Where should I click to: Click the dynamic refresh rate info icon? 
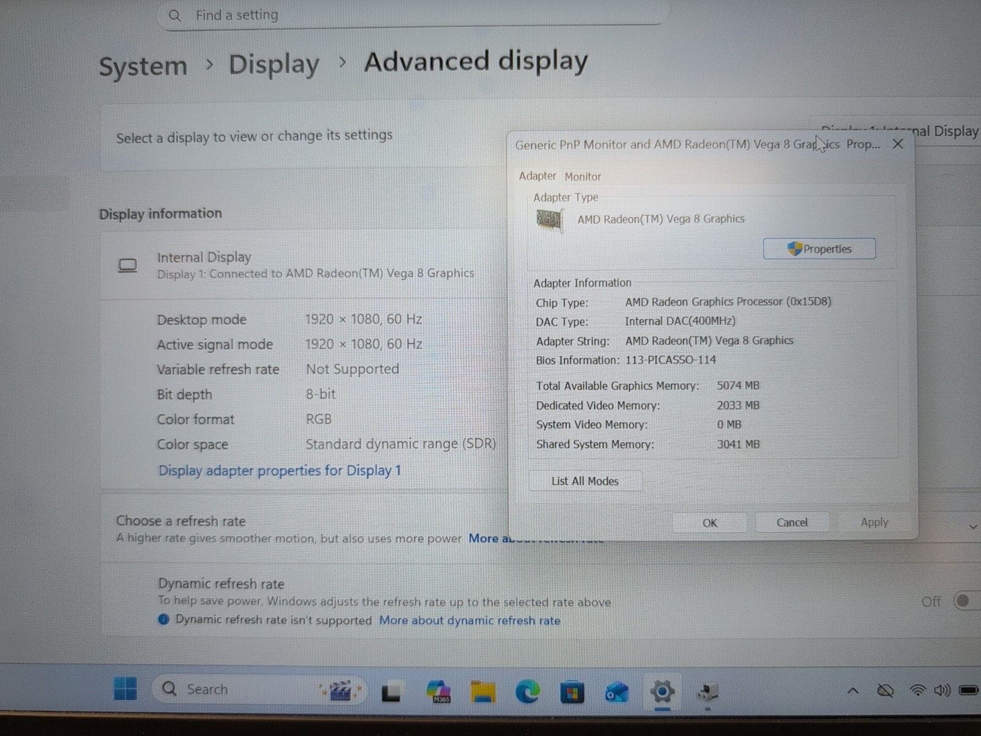click(x=164, y=619)
